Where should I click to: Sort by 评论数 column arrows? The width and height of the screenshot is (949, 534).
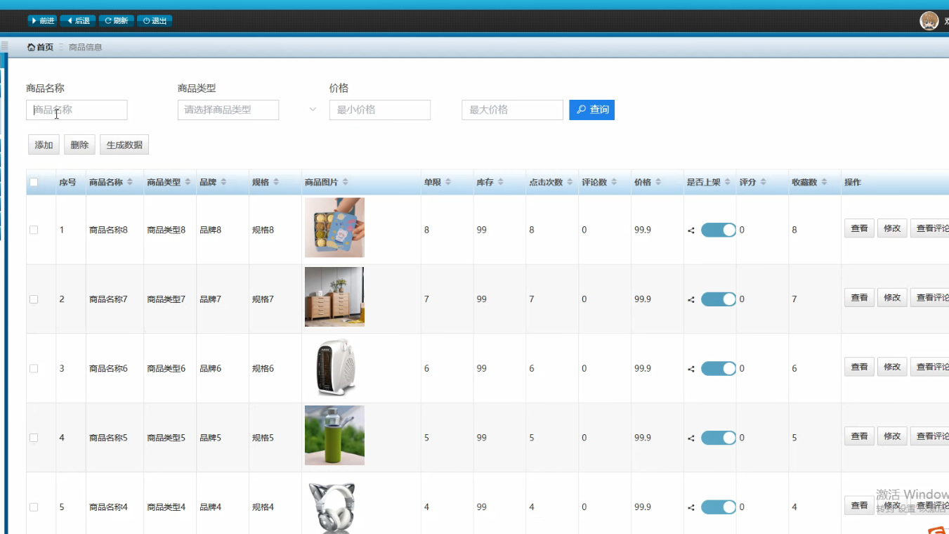(614, 182)
